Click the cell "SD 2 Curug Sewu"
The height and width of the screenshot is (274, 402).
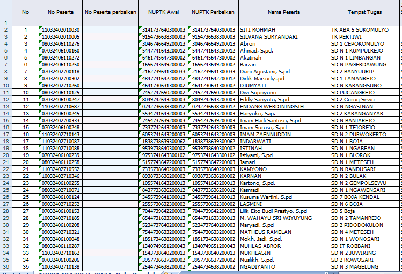[364, 99]
